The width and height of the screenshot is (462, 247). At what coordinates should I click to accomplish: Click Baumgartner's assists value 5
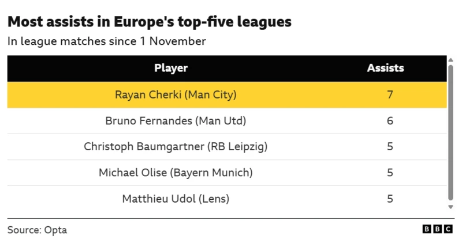(390, 146)
